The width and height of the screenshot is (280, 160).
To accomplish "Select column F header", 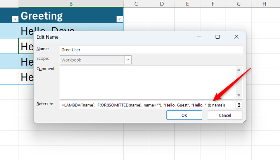I will [x=213, y=4].
